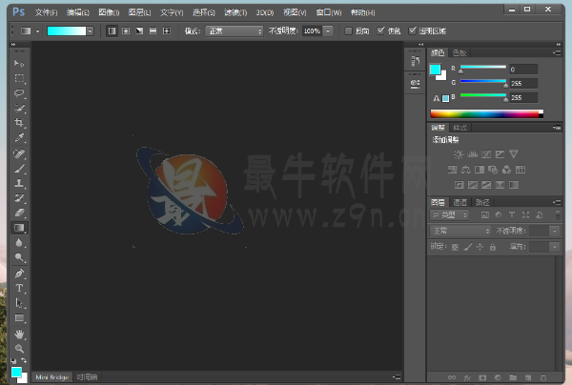Switch to the 时间轴 (Timeline) tab

point(87,377)
